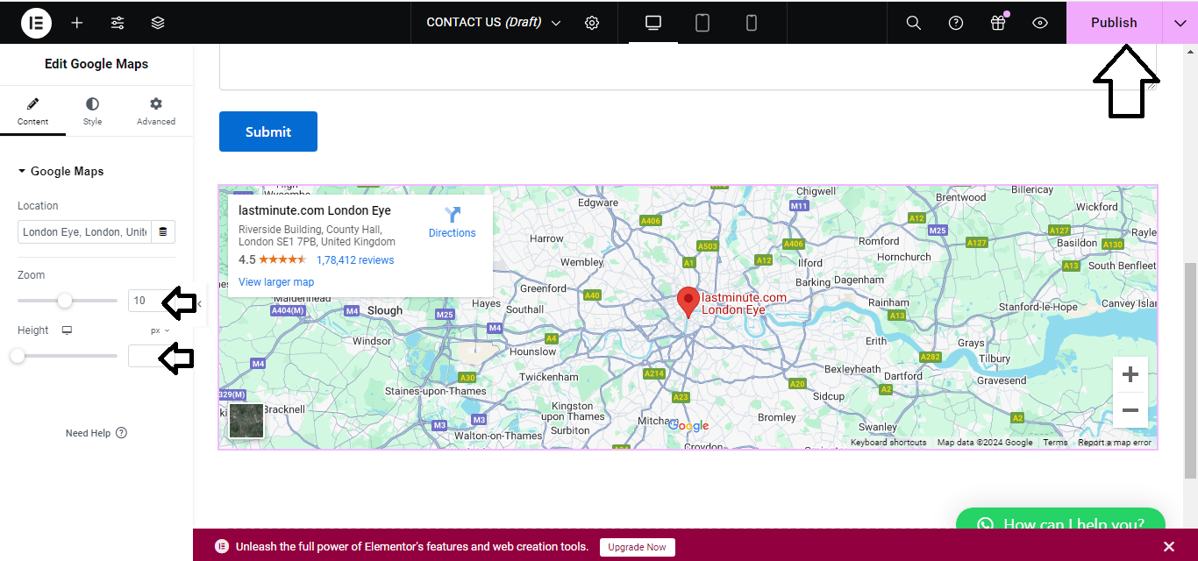Toggle preview changes eye icon
Screen dimensions: 1198x561
[x=1040, y=23]
